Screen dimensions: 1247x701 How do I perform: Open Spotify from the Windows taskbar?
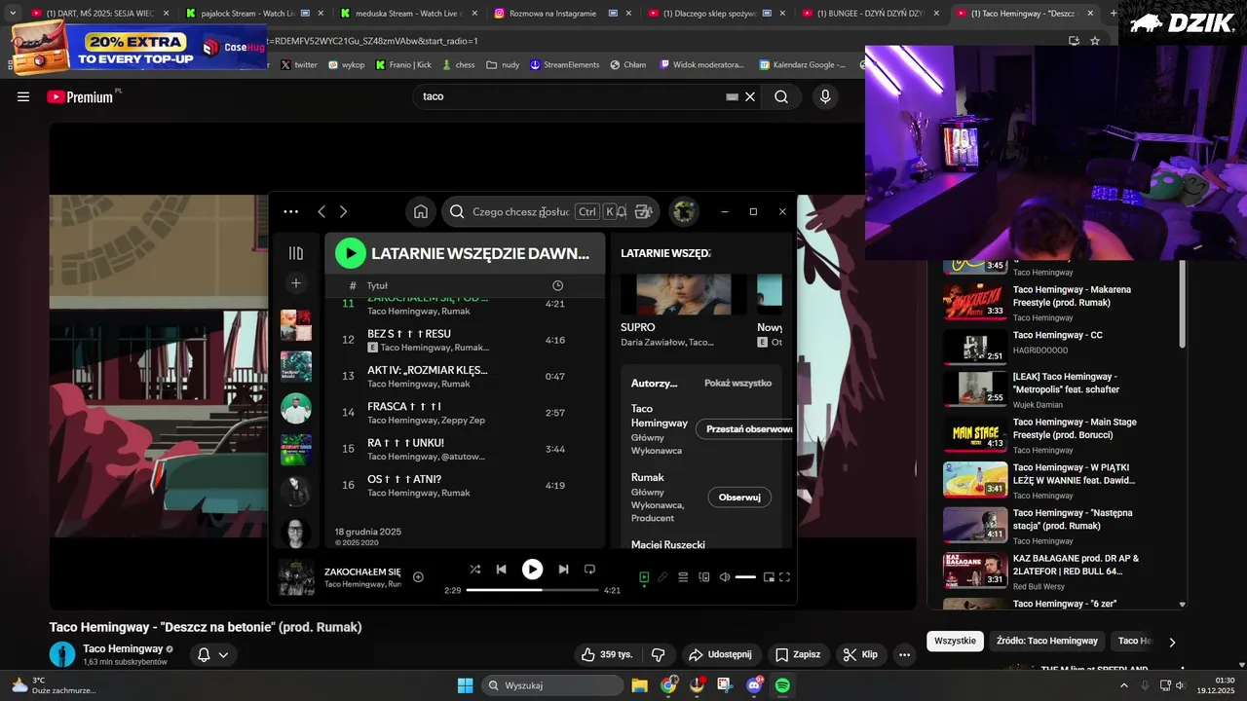point(782,685)
